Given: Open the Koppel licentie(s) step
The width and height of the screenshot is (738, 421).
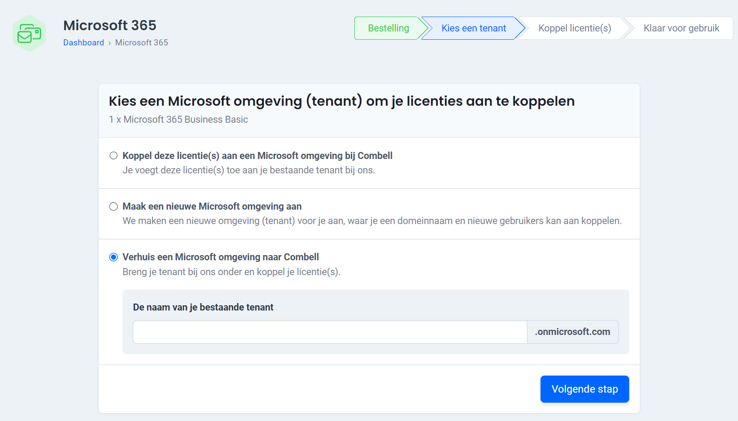Looking at the screenshot, I should (575, 28).
